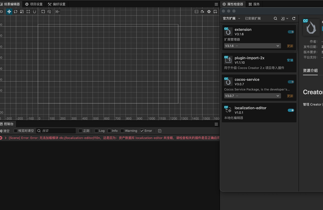Viewport: 323px width, 210px height.
Task: Switch the pivot/center gizmo mode
Action: [x=43, y=12]
